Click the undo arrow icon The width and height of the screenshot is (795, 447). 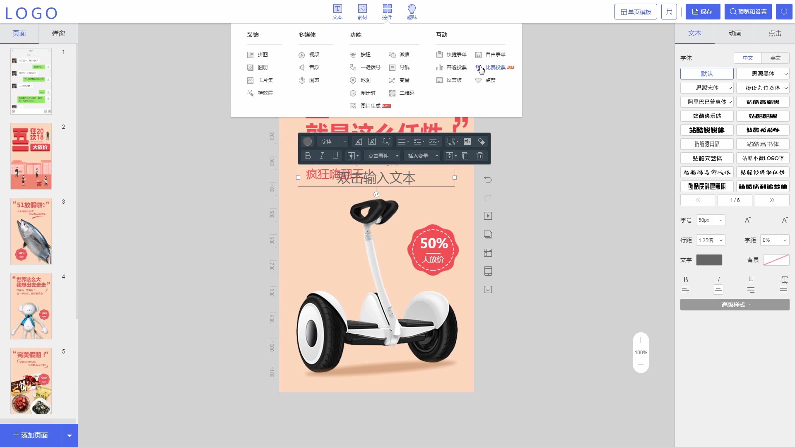pos(488,179)
